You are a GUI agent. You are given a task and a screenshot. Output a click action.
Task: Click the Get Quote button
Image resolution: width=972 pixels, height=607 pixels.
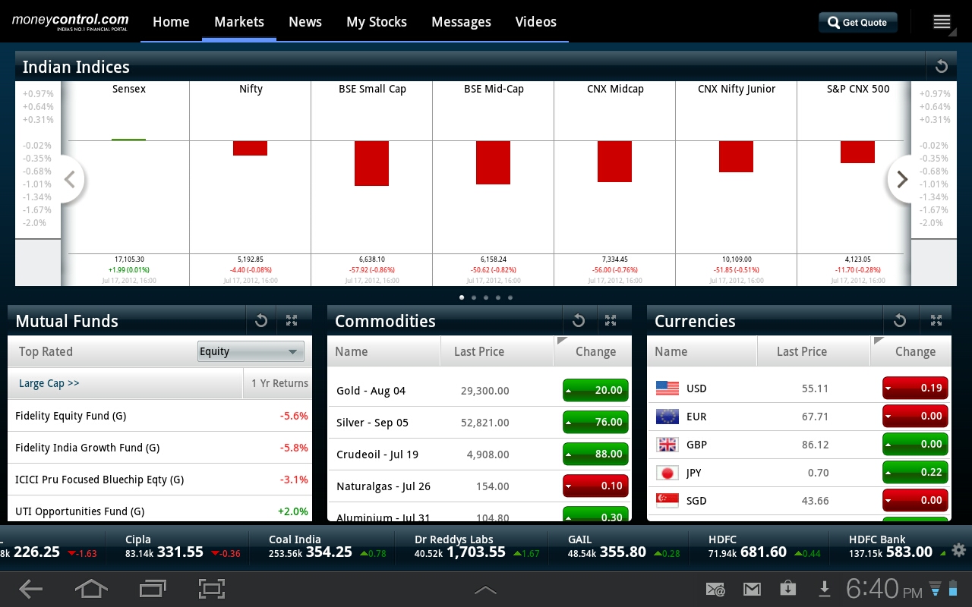(x=858, y=22)
